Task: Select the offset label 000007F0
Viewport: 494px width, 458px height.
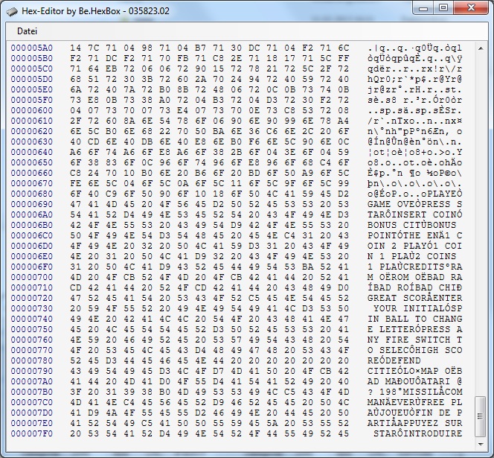Action: (31, 433)
